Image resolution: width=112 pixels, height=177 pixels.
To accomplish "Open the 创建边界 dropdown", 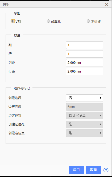I will coord(85,98).
